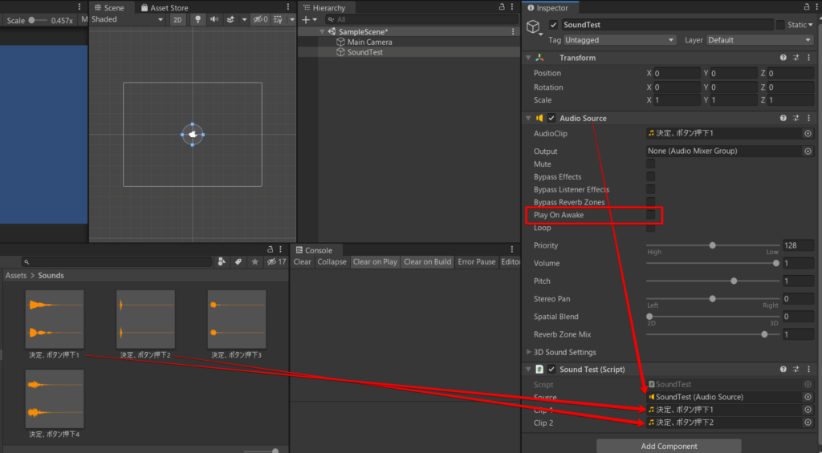Toggle SoundTest object active checkbox
Screen dimensions: 822x453
click(553, 25)
